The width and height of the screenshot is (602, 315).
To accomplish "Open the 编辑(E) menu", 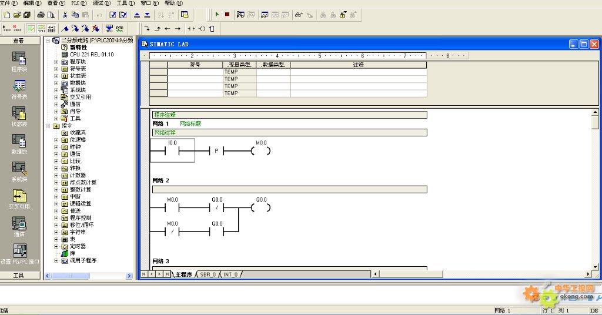I will pos(32,3).
